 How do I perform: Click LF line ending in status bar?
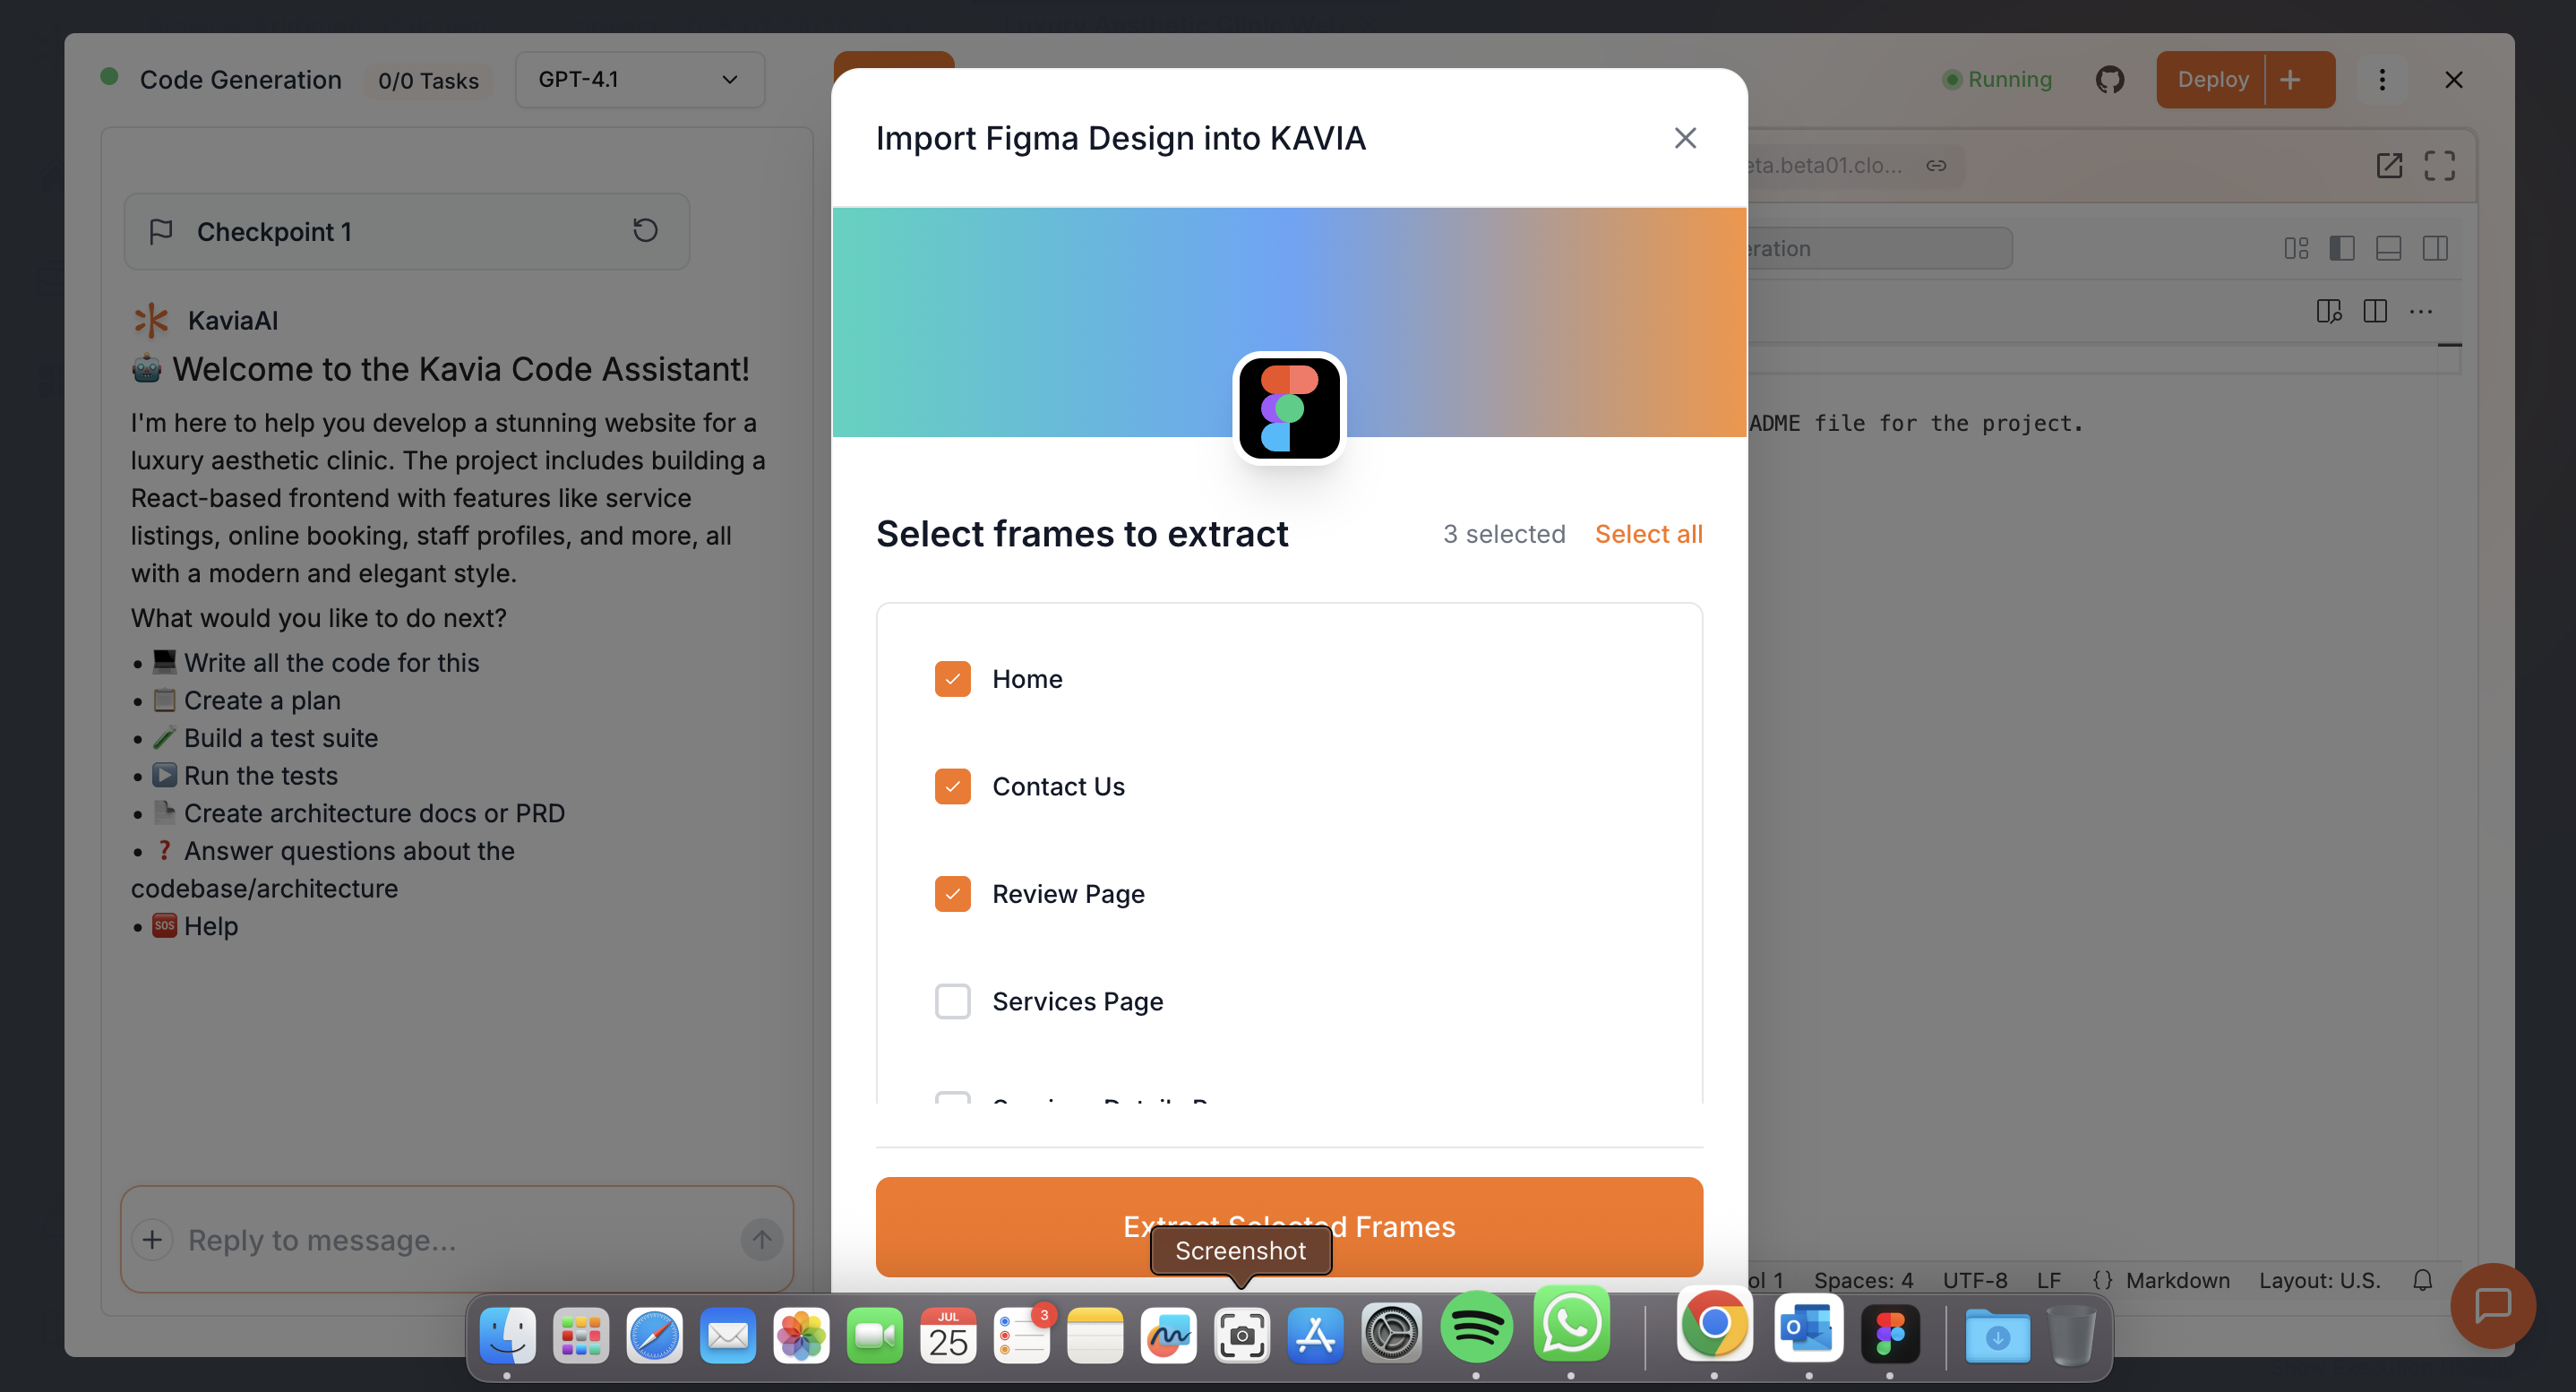[x=2048, y=1280]
